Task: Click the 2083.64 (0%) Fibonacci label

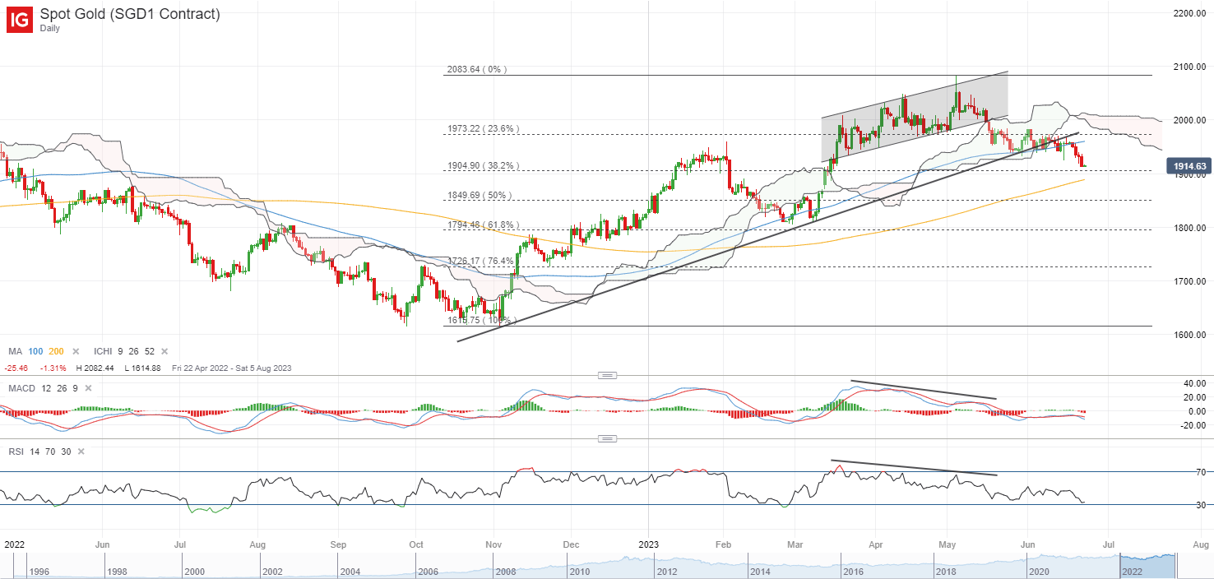Action: coord(476,70)
